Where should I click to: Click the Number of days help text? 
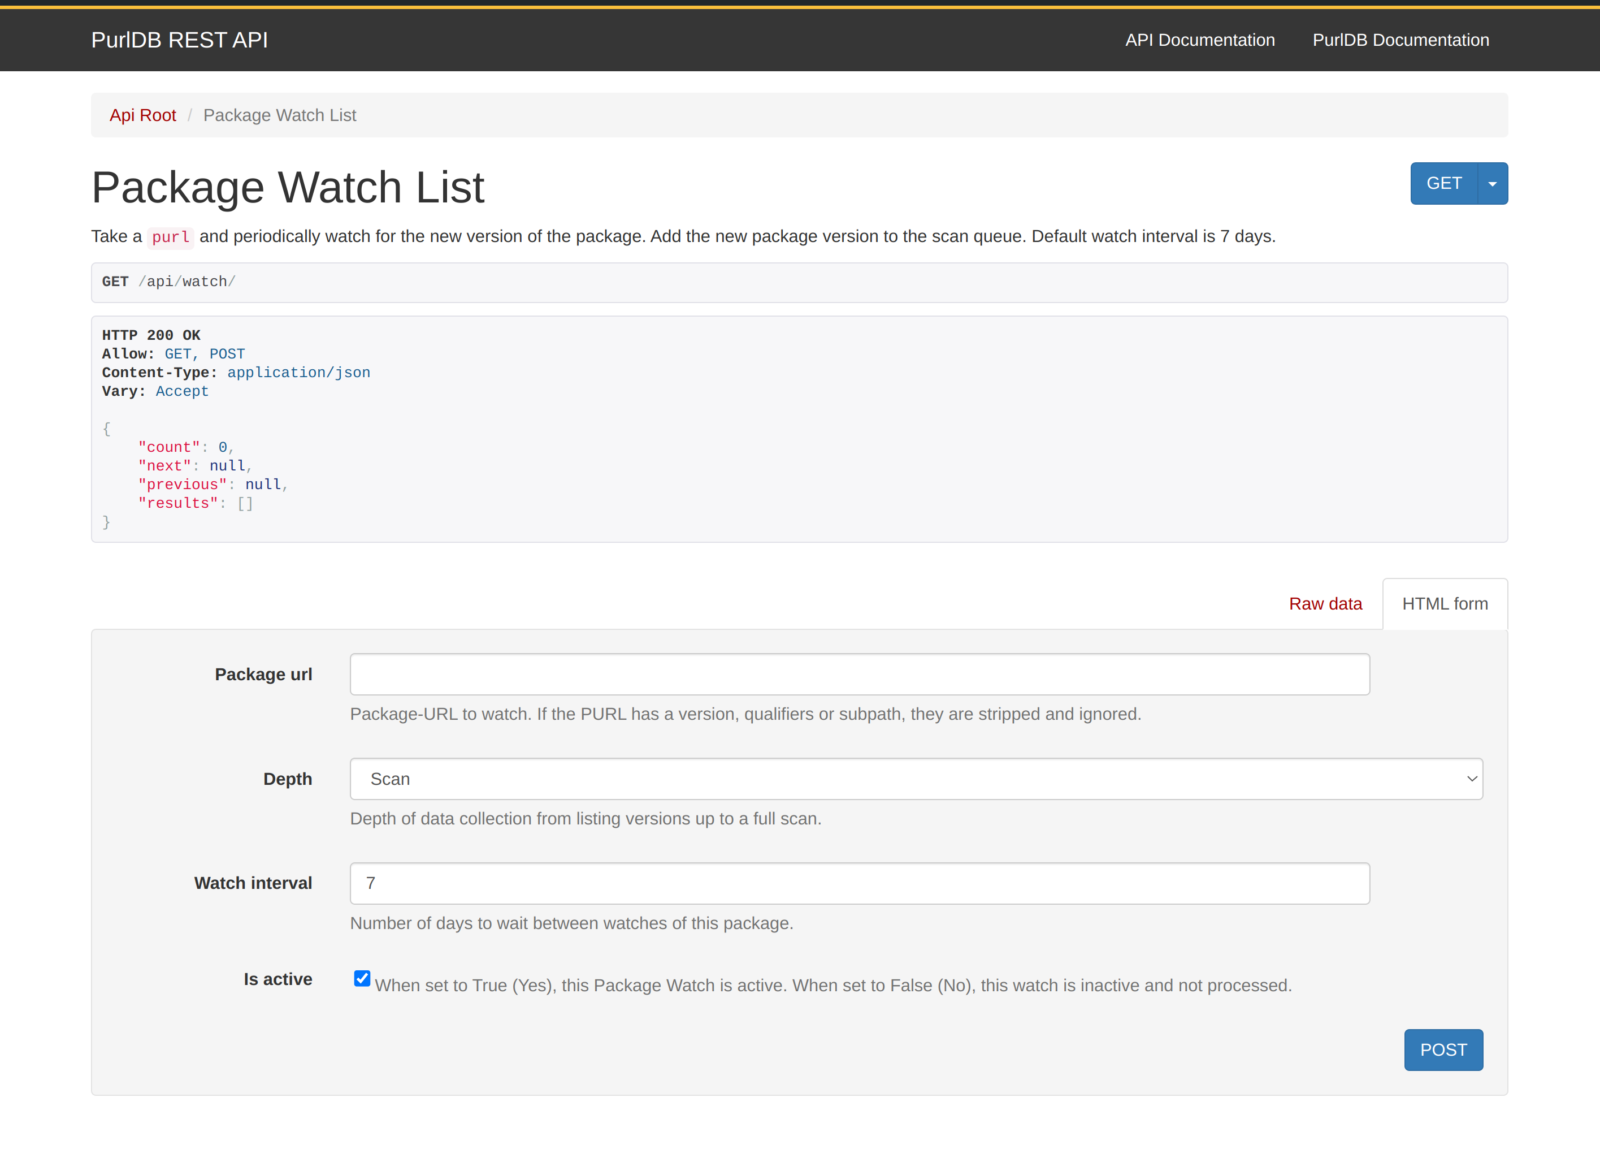571,923
